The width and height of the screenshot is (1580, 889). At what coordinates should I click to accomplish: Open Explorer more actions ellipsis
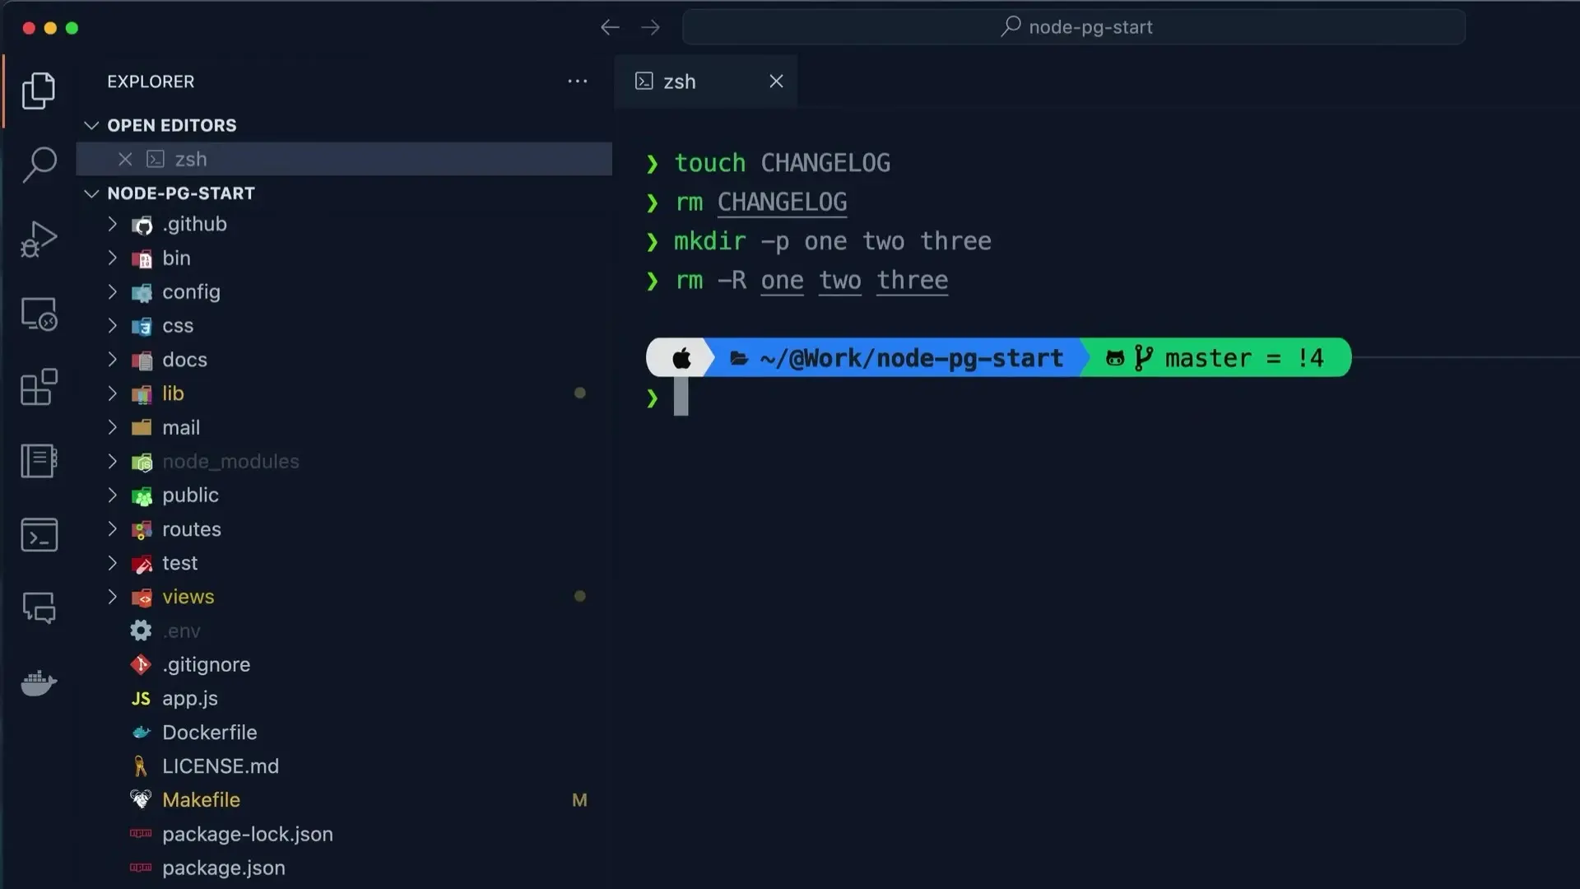pyautogui.click(x=578, y=81)
